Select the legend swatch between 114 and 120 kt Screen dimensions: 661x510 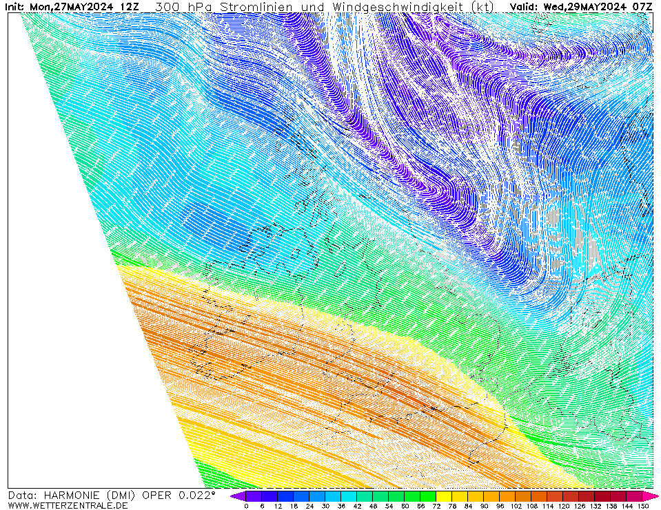555,496
